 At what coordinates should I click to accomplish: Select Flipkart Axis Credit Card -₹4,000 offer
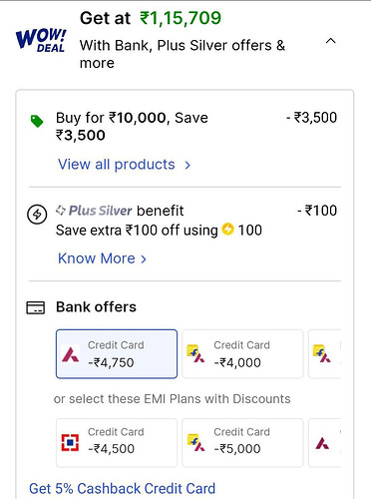tap(242, 354)
